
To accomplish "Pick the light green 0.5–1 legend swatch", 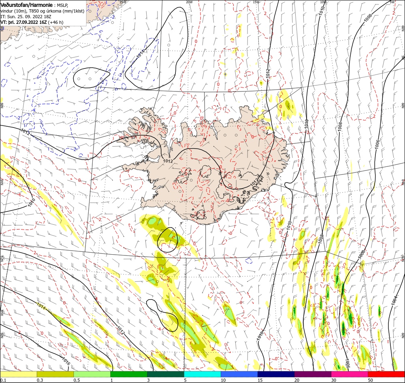I will click(92, 374).
